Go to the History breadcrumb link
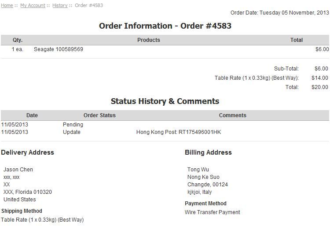 (x=60, y=5)
